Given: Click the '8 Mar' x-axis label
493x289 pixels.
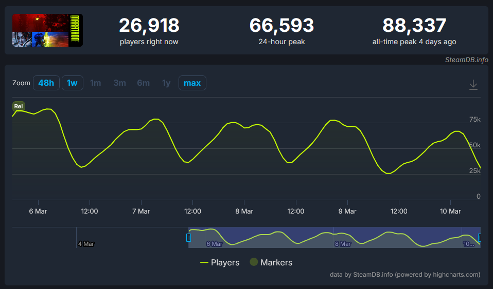Looking at the screenshot, I should (244, 211).
